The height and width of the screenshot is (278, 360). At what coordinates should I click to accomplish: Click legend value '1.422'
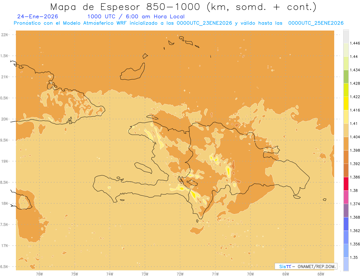pos(355,97)
